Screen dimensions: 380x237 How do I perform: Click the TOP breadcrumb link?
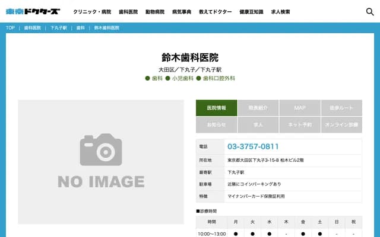click(x=10, y=28)
